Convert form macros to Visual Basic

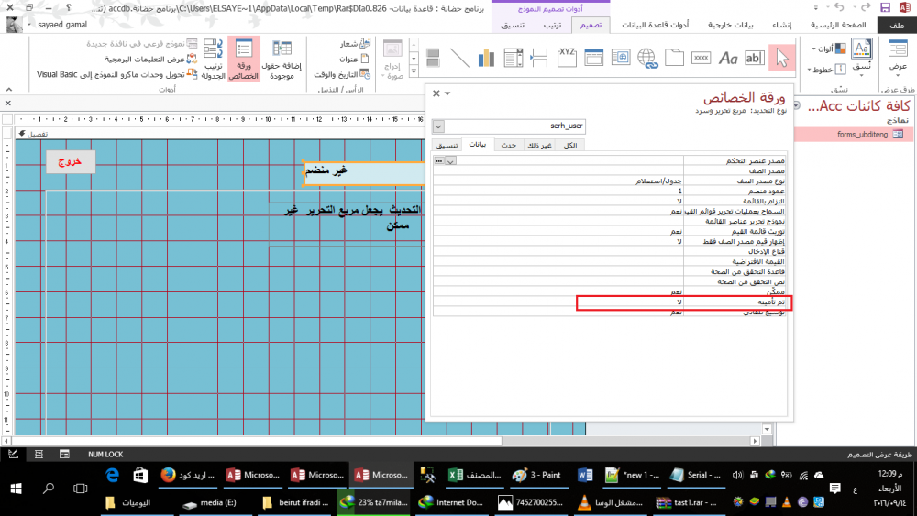pos(116,74)
